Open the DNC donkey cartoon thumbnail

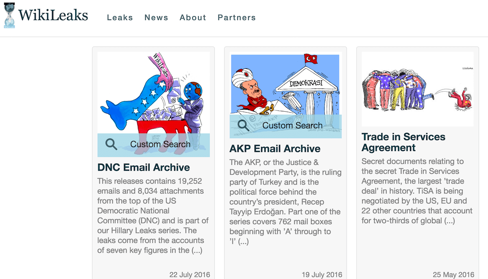click(154, 93)
